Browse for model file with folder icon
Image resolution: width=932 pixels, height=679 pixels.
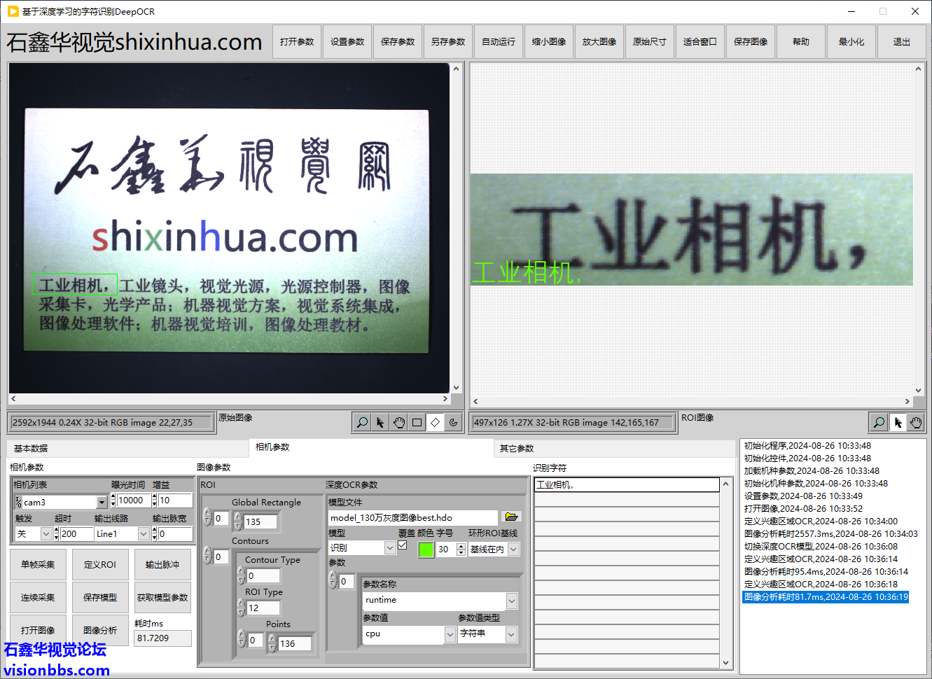[x=512, y=517]
